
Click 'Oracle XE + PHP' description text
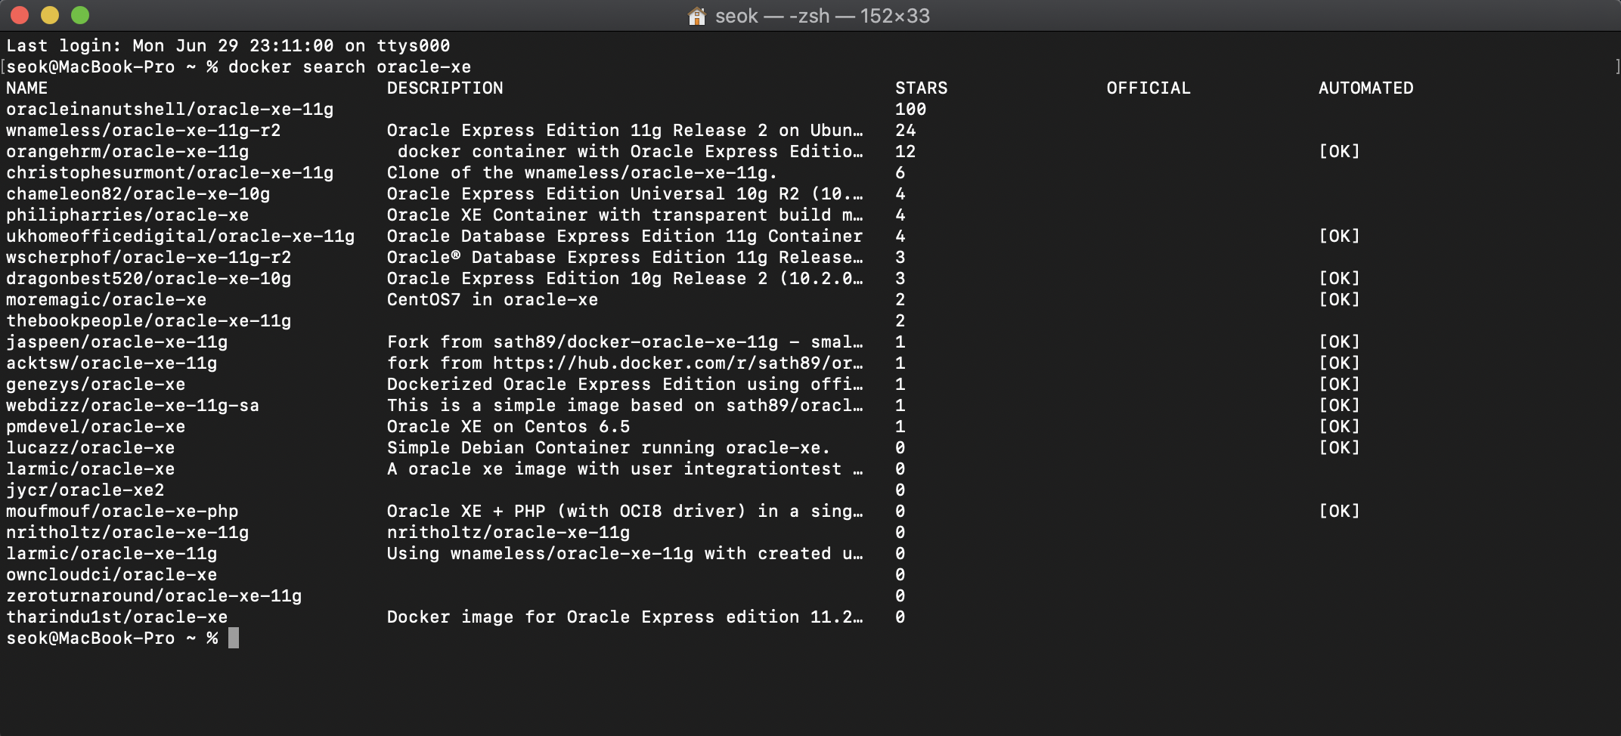(466, 512)
